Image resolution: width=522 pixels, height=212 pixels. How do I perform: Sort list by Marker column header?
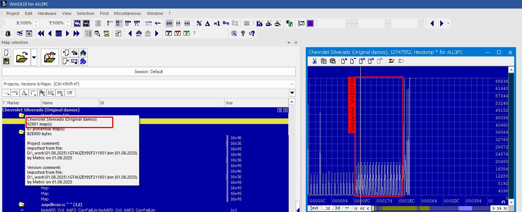[x=22, y=103]
